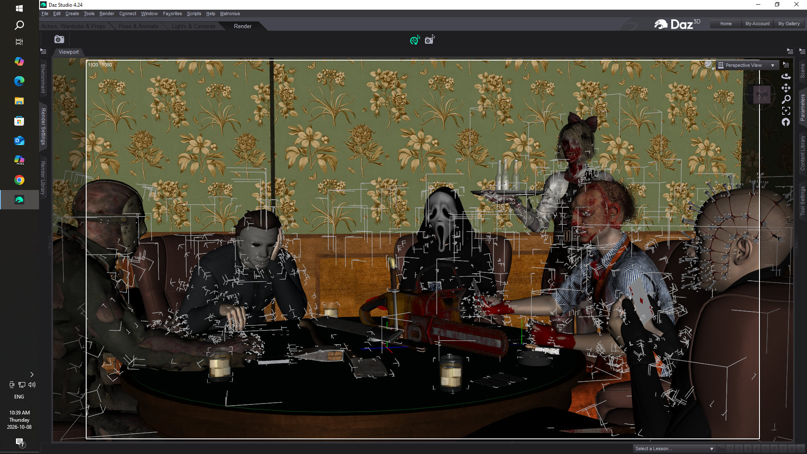Click the green Spot Render tool icon
Image resolution: width=807 pixels, height=454 pixels.
click(x=414, y=40)
